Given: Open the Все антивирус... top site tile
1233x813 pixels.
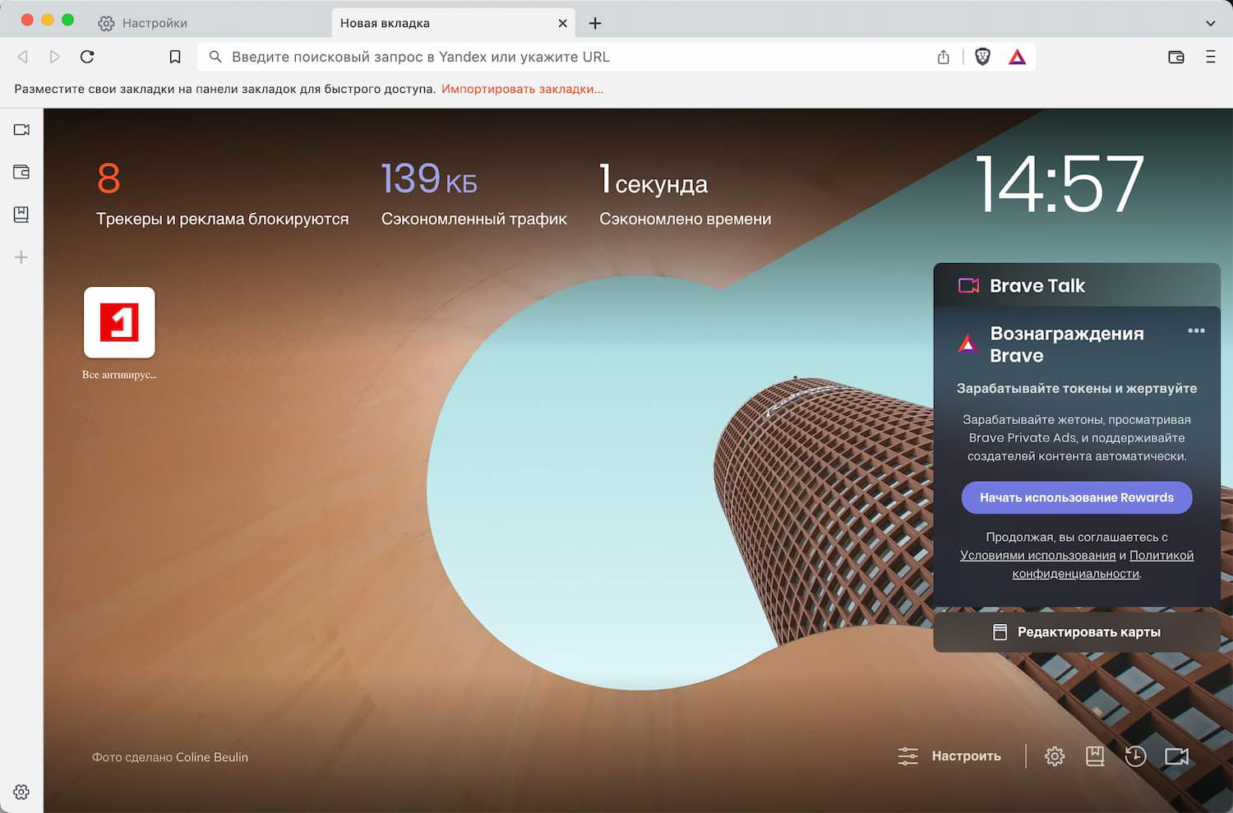Looking at the screenshot, I should pyautogui.click(x=119, y=333).
